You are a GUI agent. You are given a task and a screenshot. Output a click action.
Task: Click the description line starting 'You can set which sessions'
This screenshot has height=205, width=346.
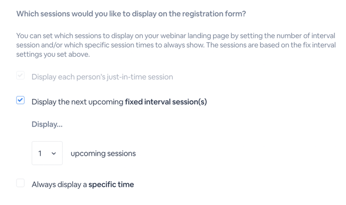(x=176, y=36)
